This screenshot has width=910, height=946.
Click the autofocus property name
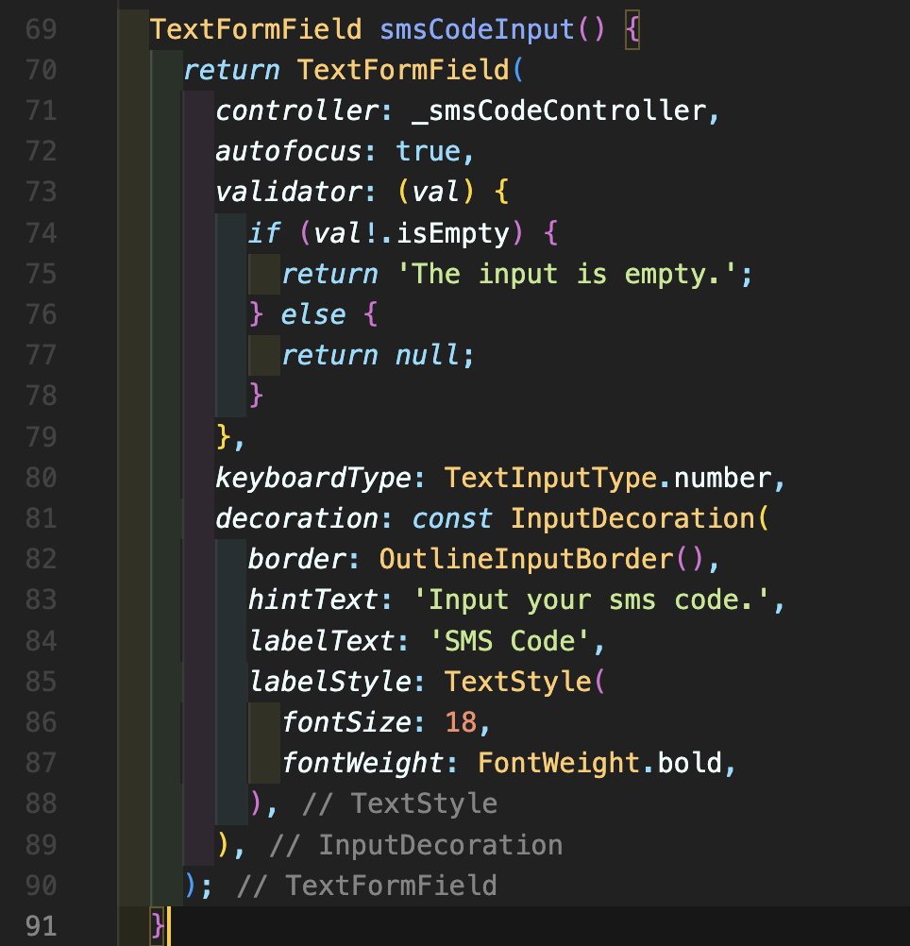pos(289,151)
